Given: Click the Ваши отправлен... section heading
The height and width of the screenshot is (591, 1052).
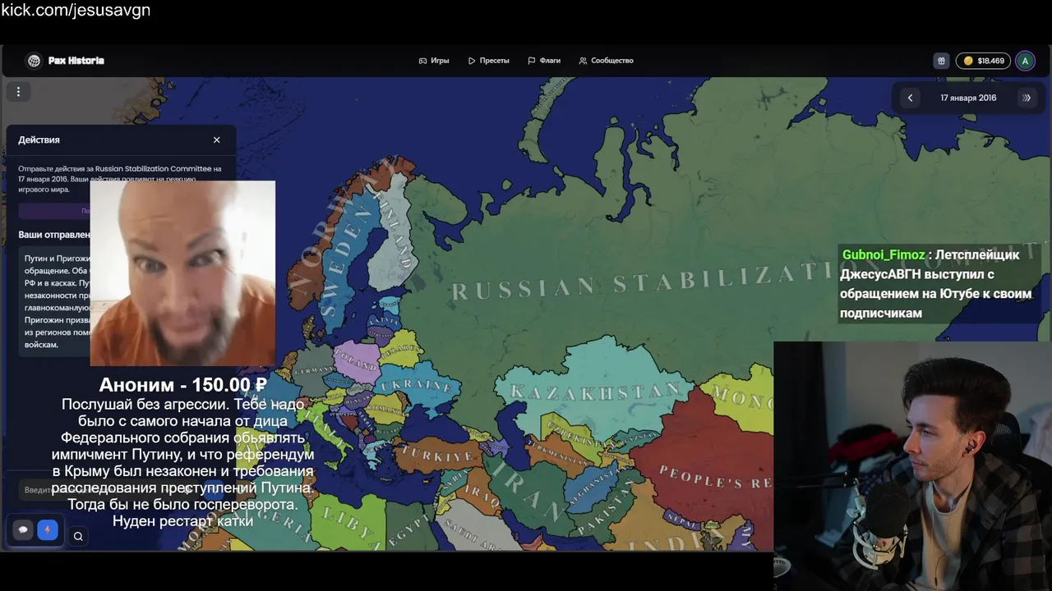Looking at the screenshot, I should (54, 235).
